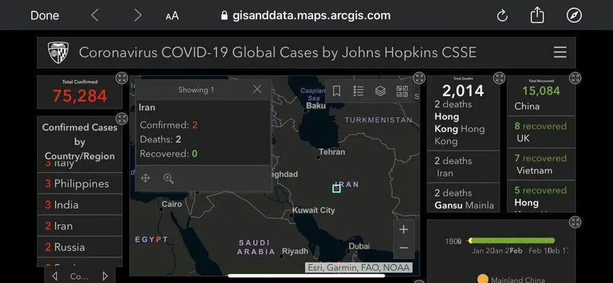The height and width of the screenshot is (283, 613).
Task: Click the zoom-to magnifier in Iran popup
Action: click(x=169, y=178)
